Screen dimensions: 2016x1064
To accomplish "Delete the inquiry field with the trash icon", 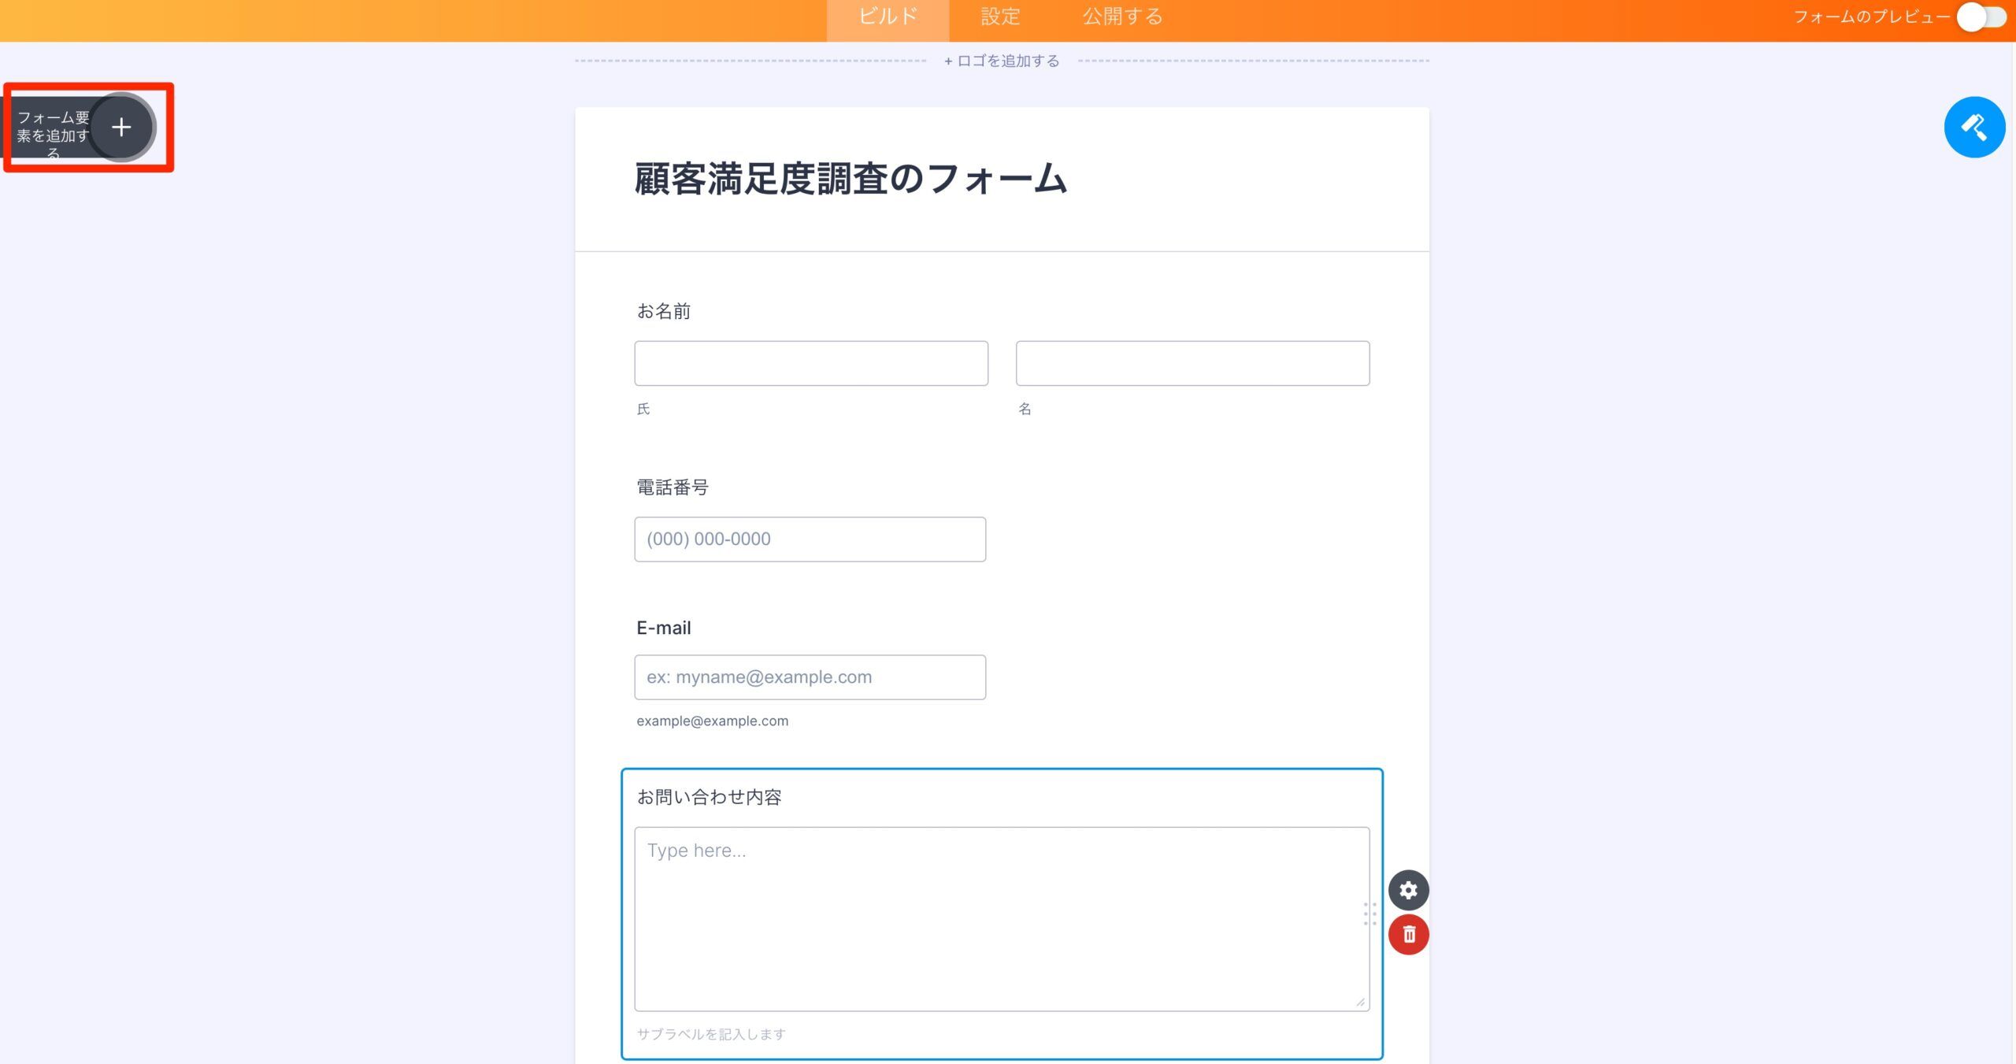I will [x=1408, y=934].
